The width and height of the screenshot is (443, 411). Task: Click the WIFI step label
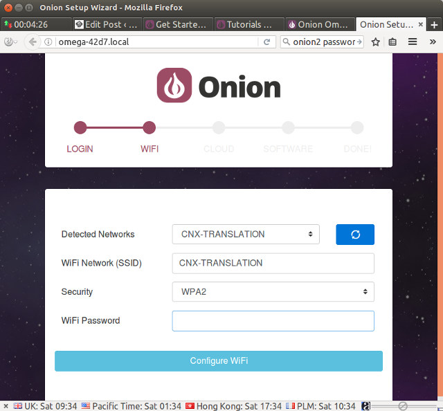point(150,149)
